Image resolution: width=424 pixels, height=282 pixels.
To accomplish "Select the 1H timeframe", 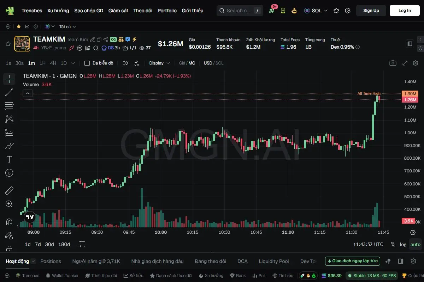I will [42, 63].
